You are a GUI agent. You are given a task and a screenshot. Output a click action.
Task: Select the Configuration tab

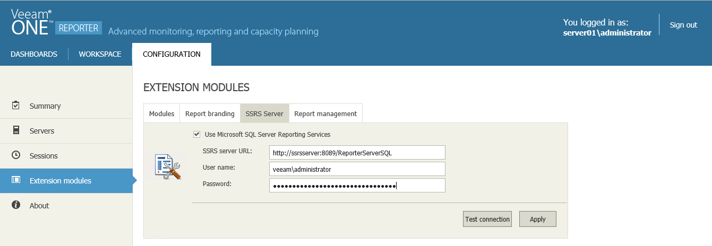click(171, 54)
